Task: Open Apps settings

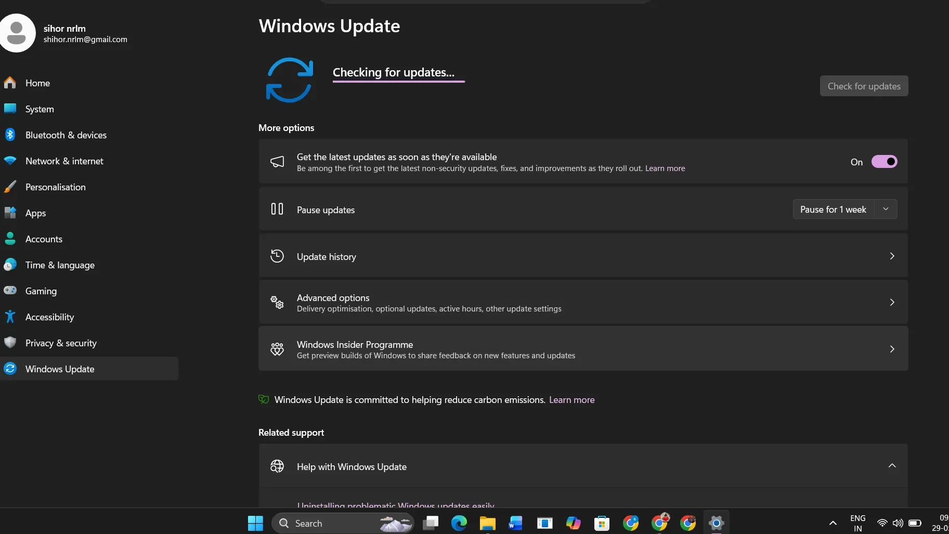Action: tap(35, 213)
